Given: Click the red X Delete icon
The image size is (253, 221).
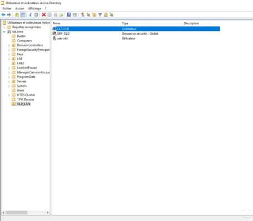Looking at the screenshot, I should tap(44, 14).
